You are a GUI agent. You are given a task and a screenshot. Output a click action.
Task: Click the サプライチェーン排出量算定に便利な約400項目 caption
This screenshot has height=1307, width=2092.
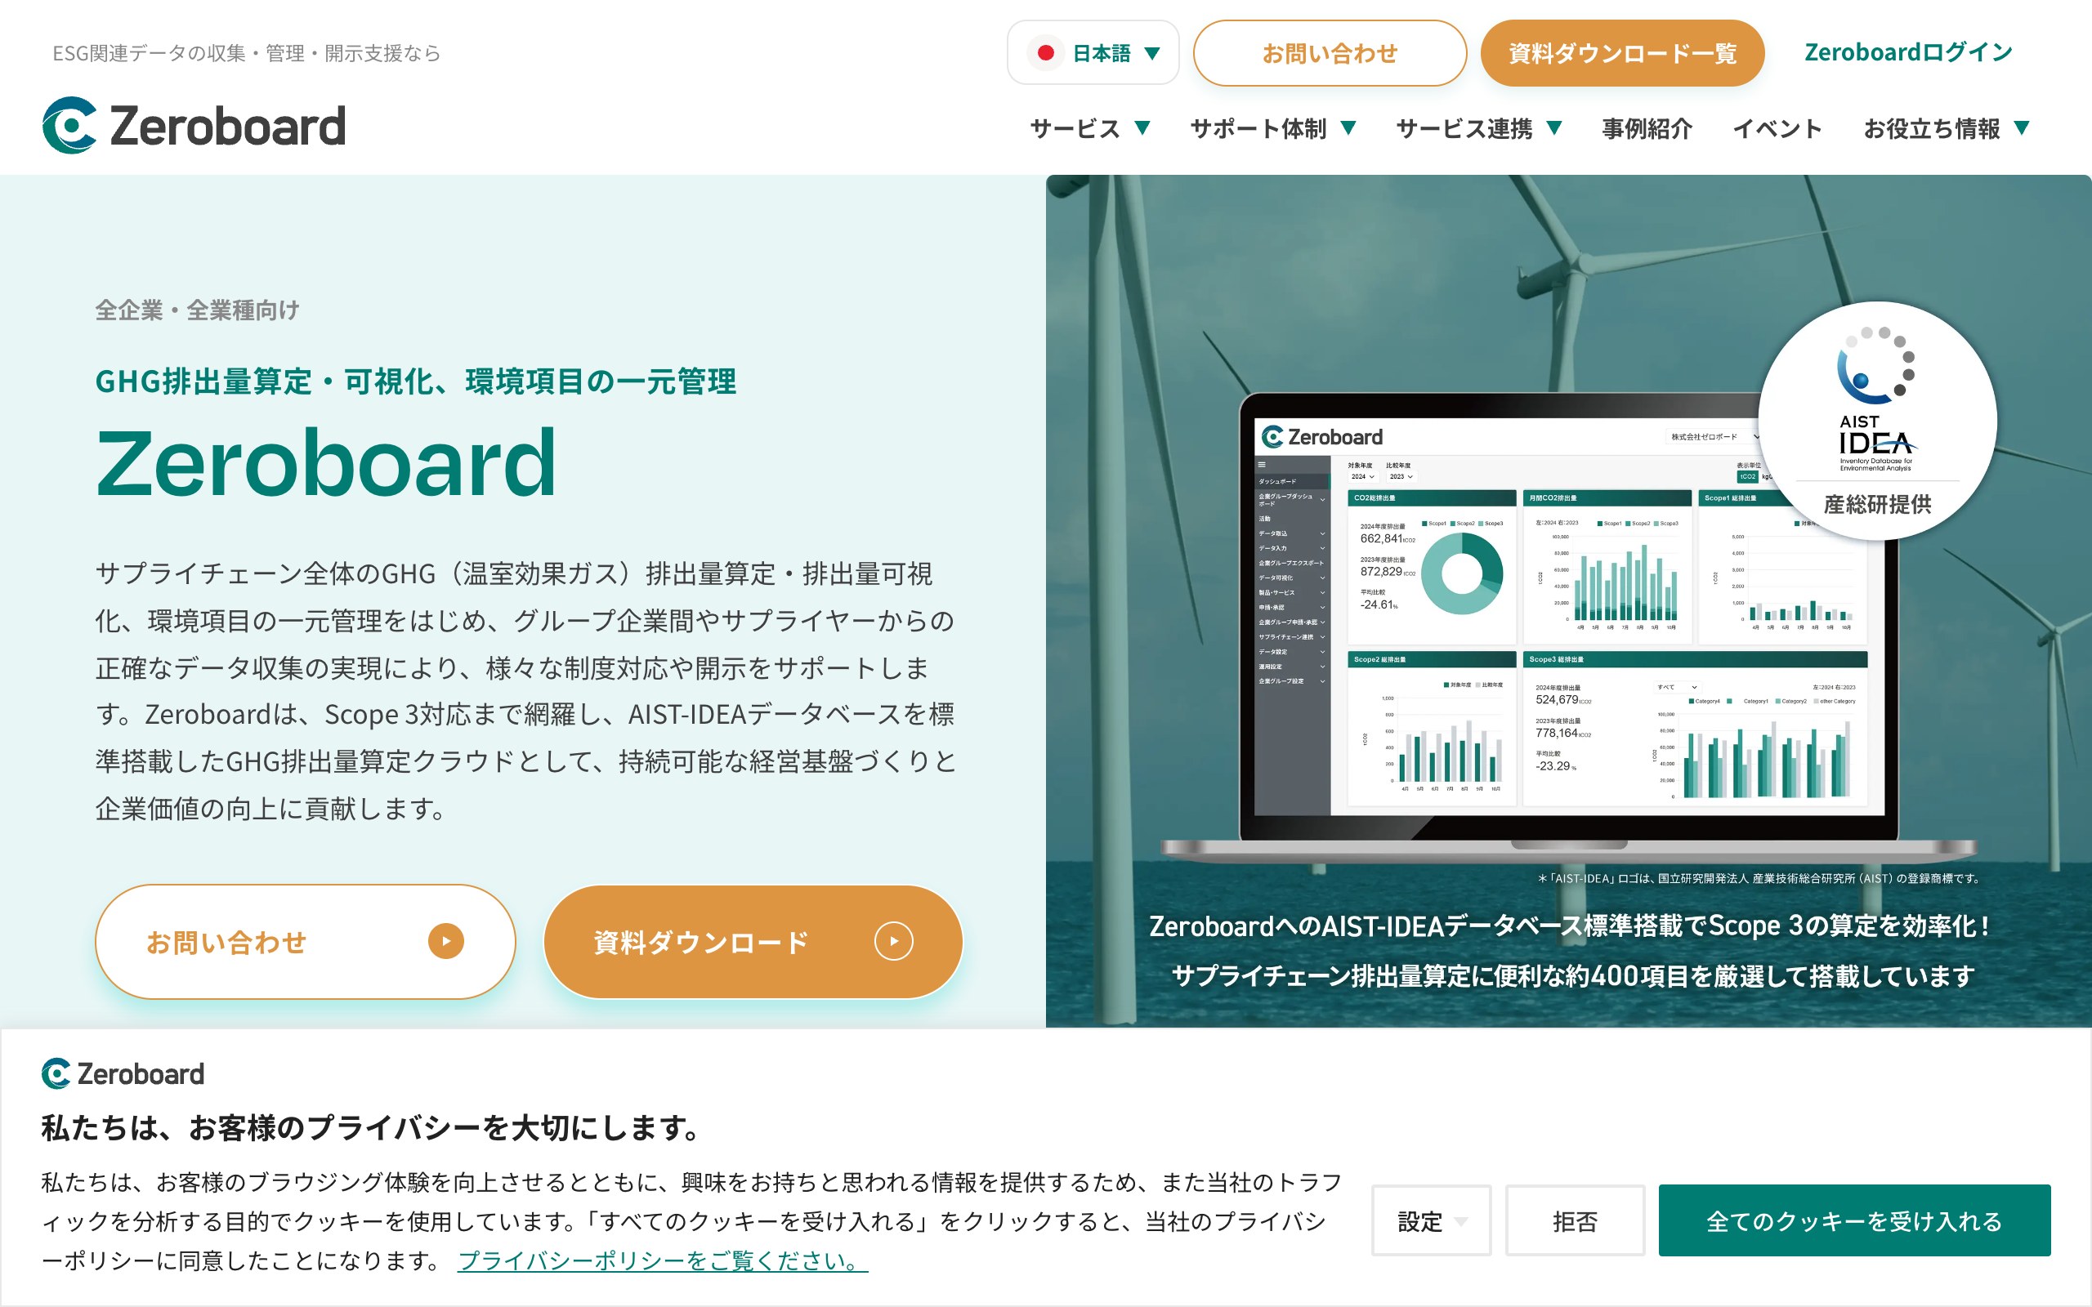click(x=1573, y=976)
